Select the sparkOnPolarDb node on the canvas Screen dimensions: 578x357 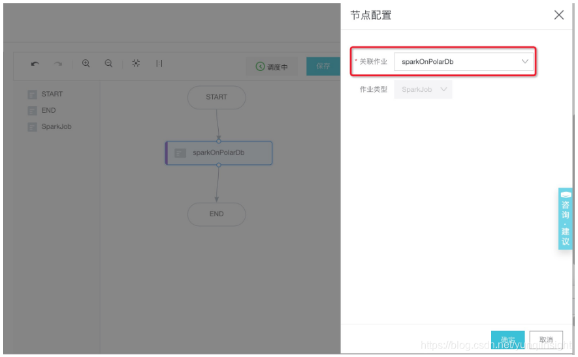(219, 153)
